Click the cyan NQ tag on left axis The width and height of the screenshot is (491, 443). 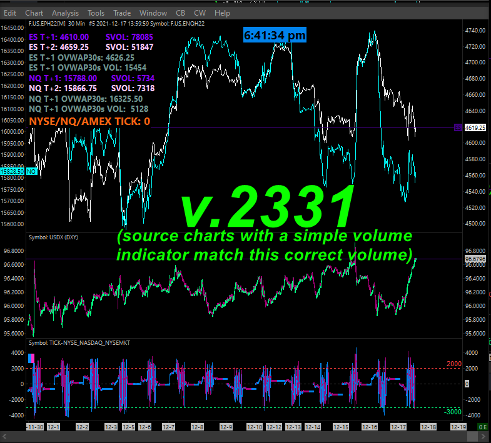point(31,171)
